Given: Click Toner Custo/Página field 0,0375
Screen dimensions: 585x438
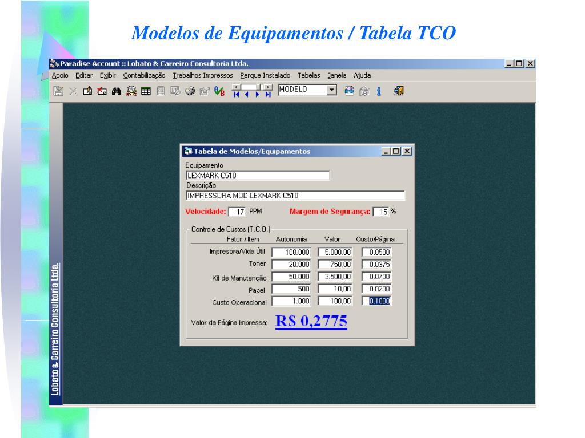Looking at the screenshot, I should [x=376, y=265].
